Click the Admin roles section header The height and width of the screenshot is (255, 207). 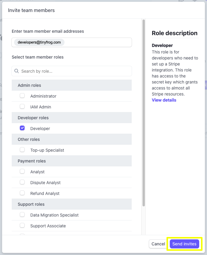click(71, 85)
